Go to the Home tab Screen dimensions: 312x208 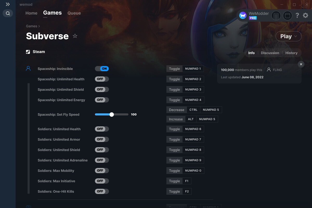click(x=31, y=13)
